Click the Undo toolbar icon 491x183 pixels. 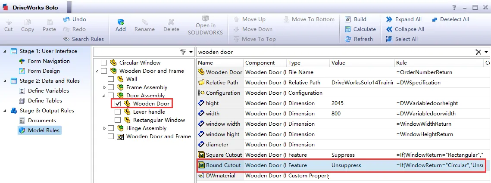click(x=67, y=19)
